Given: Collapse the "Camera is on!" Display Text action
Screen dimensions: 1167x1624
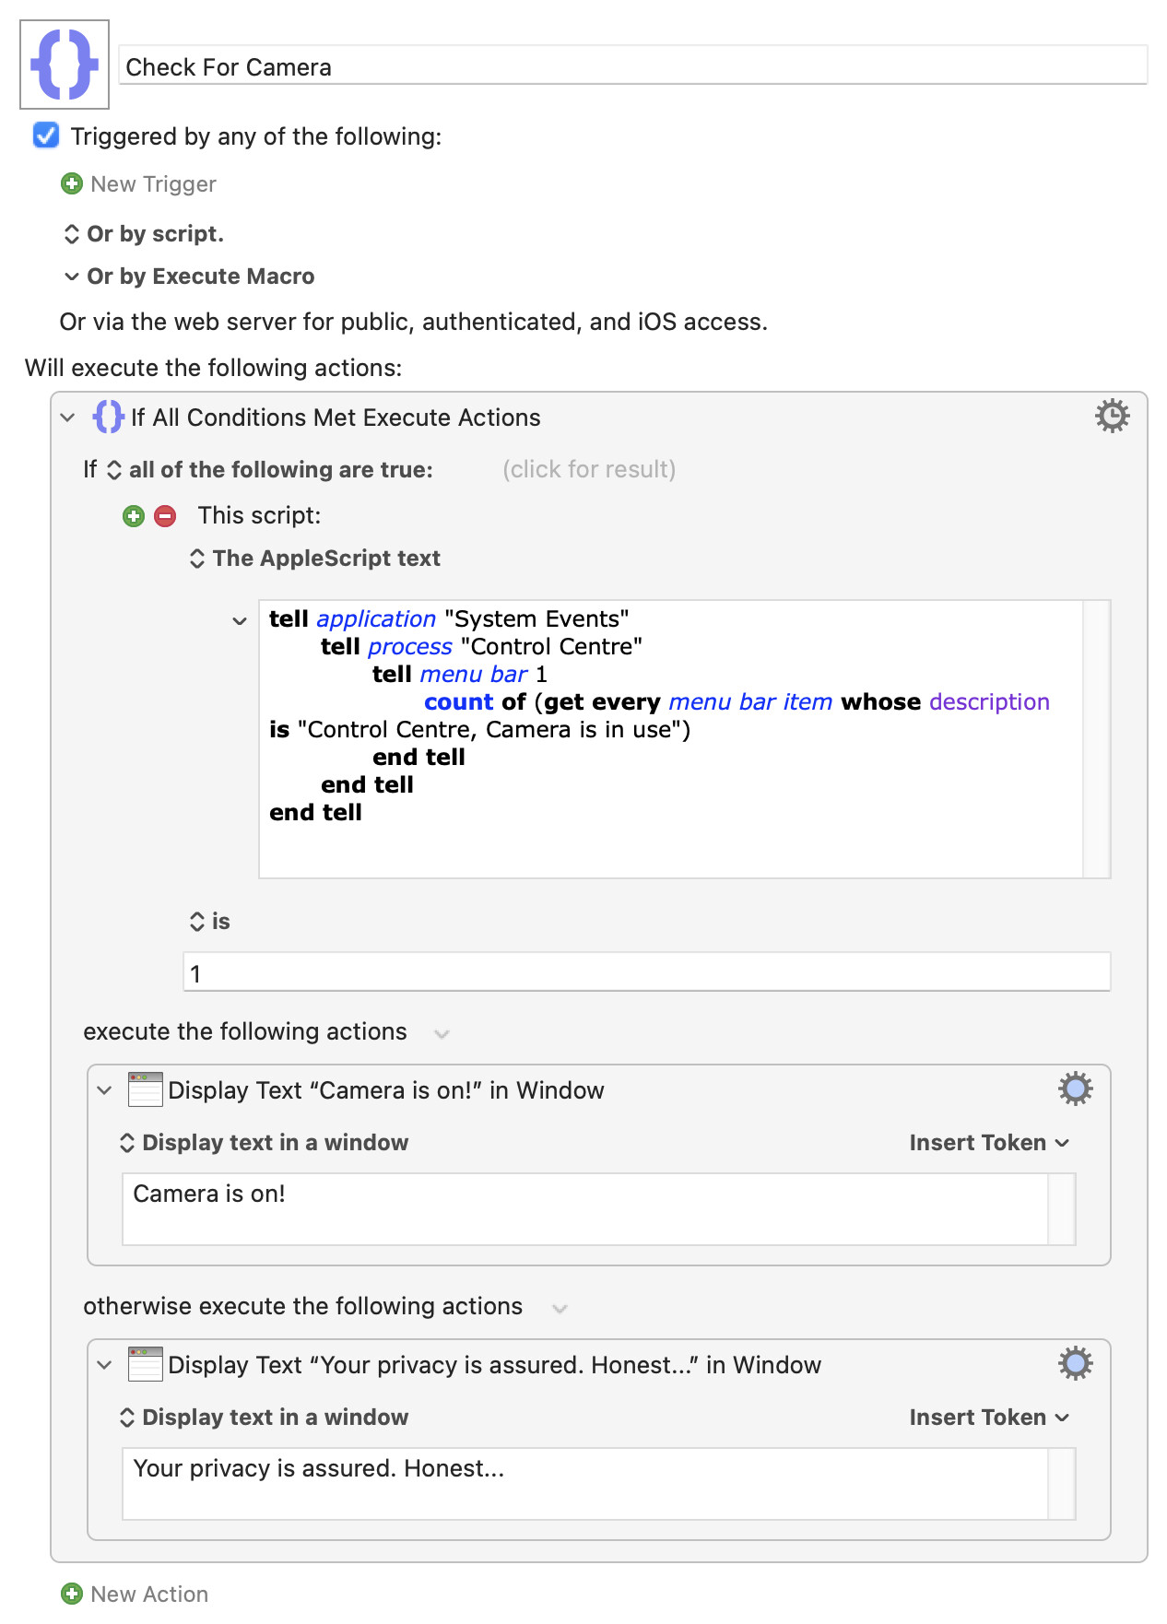Looking at the screenshot, I should click(104, 1090).
